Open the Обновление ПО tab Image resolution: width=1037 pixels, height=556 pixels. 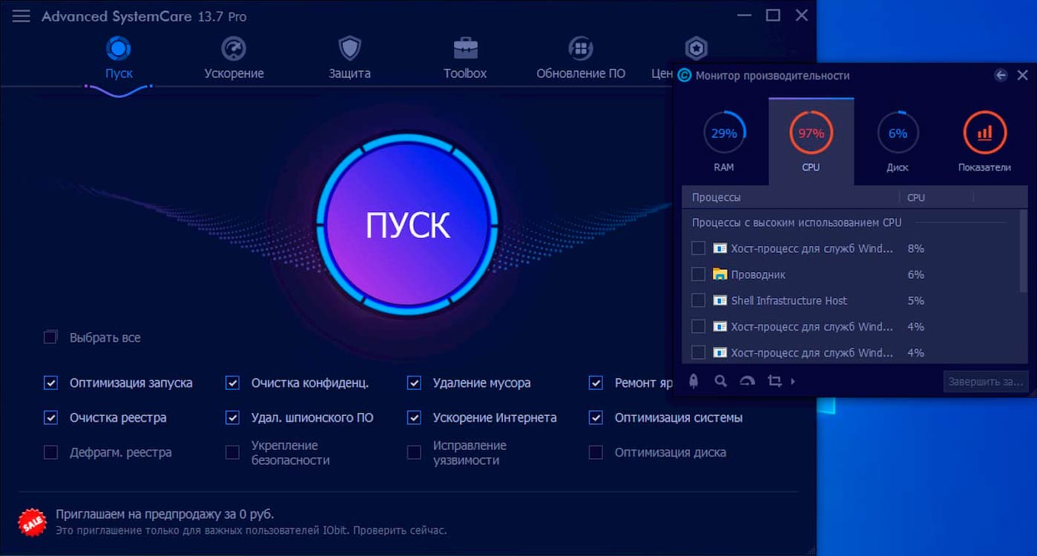pyautogui.click(x=581, y=59)
